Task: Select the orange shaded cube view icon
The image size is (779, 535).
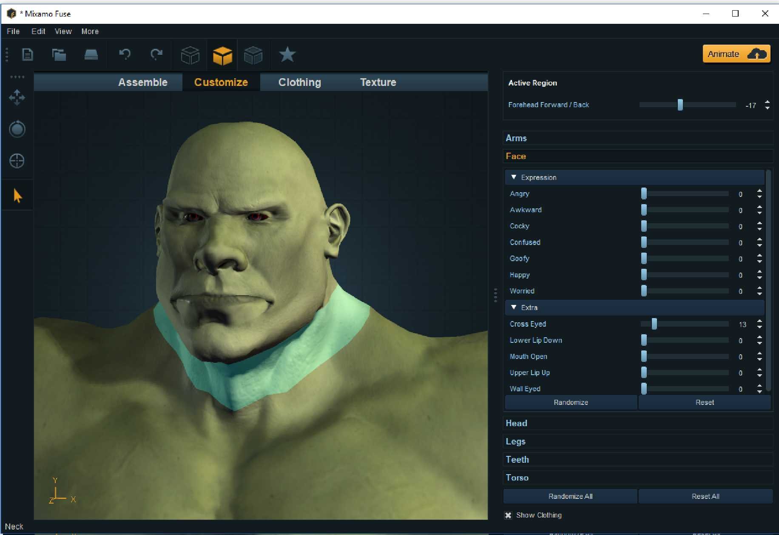Action: coord(222,56)
